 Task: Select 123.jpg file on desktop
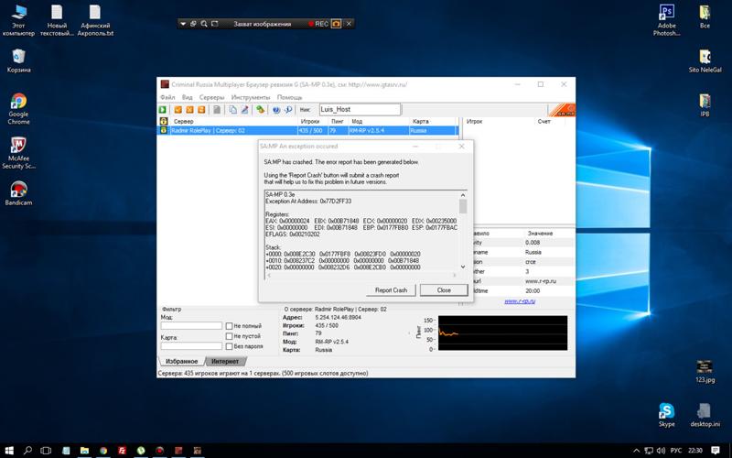705,372
